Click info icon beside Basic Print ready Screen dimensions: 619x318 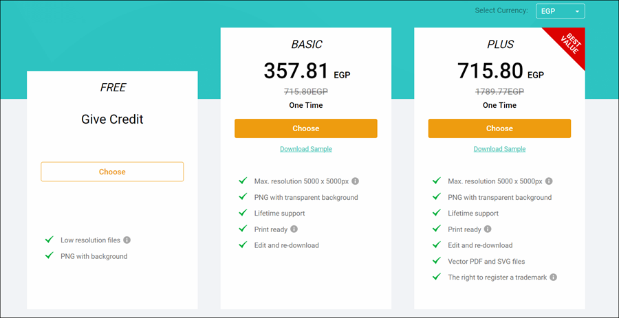[x=294, y=229]
